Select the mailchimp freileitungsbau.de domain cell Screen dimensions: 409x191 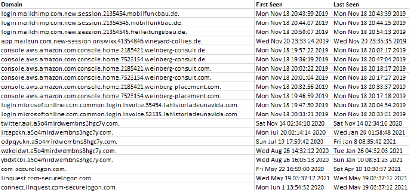tap(94, 32)
